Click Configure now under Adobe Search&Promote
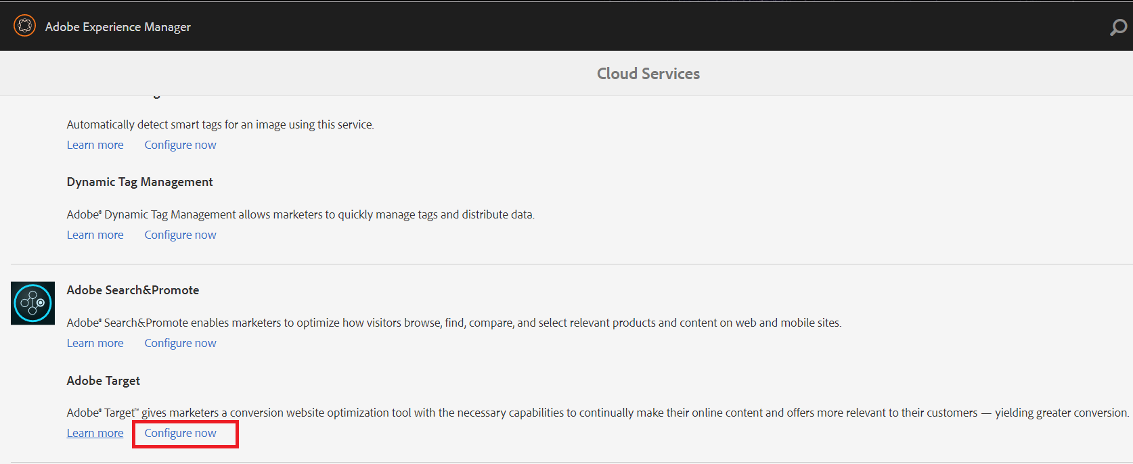This screenshot has height=464, width=1133. [x=180, y=343]
